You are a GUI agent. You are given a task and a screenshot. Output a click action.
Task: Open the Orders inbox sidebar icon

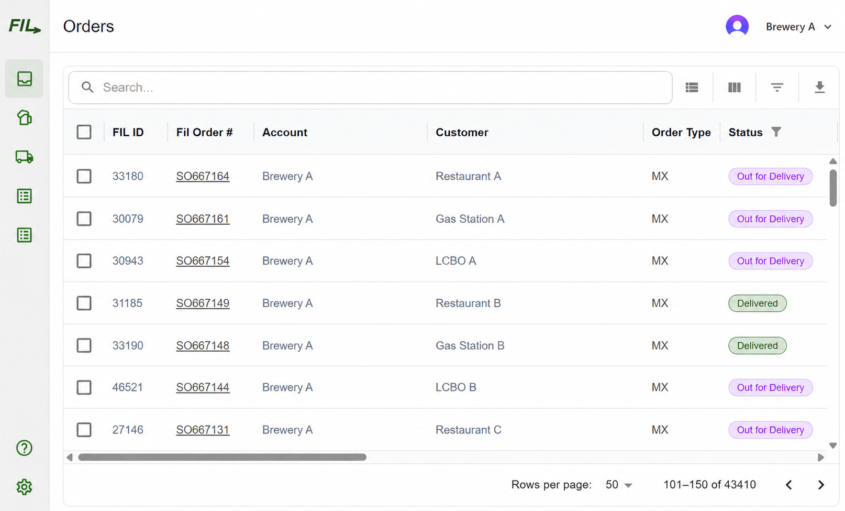[25, 79]
